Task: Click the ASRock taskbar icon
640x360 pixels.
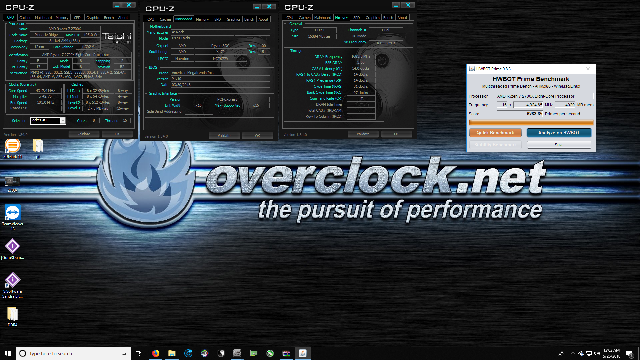Action: point(237,353)
